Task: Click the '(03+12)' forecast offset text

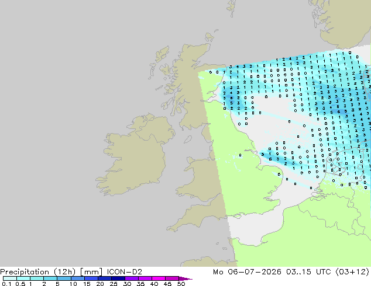Action: pos(352,272)
